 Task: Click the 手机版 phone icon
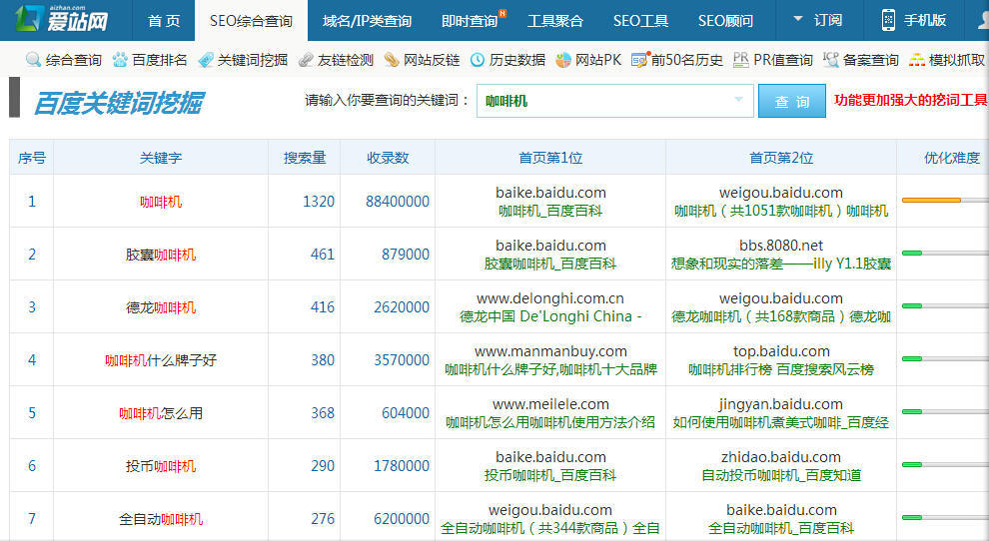coord(888,20)
